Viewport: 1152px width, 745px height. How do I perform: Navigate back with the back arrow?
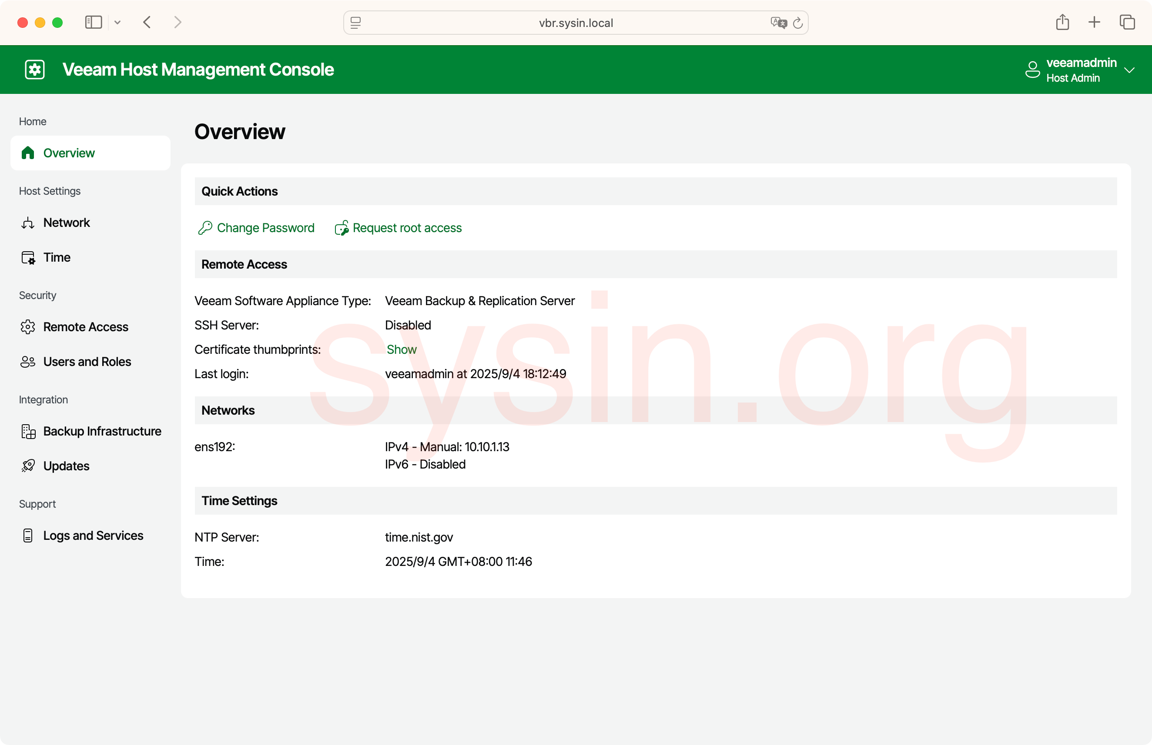pos(147,22)
